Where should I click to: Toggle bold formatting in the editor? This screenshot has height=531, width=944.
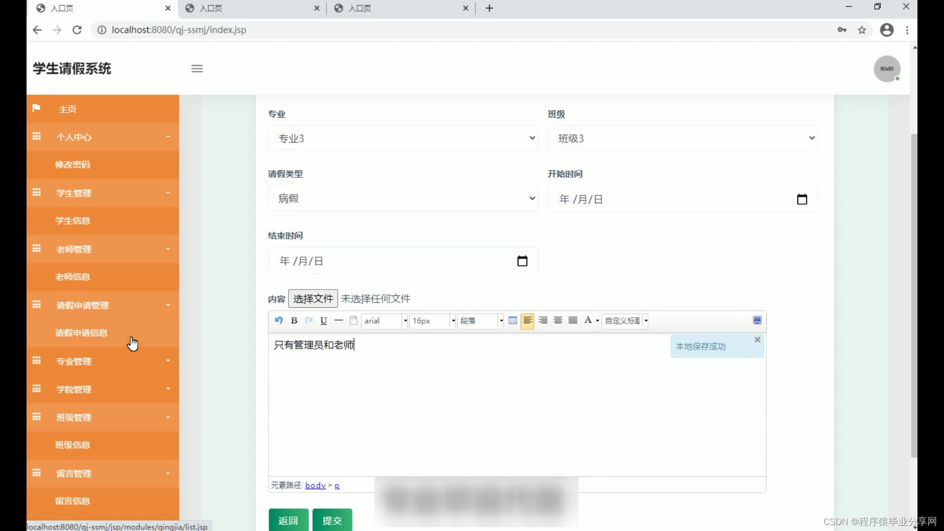pyautogui.click(x=294, y=321)
